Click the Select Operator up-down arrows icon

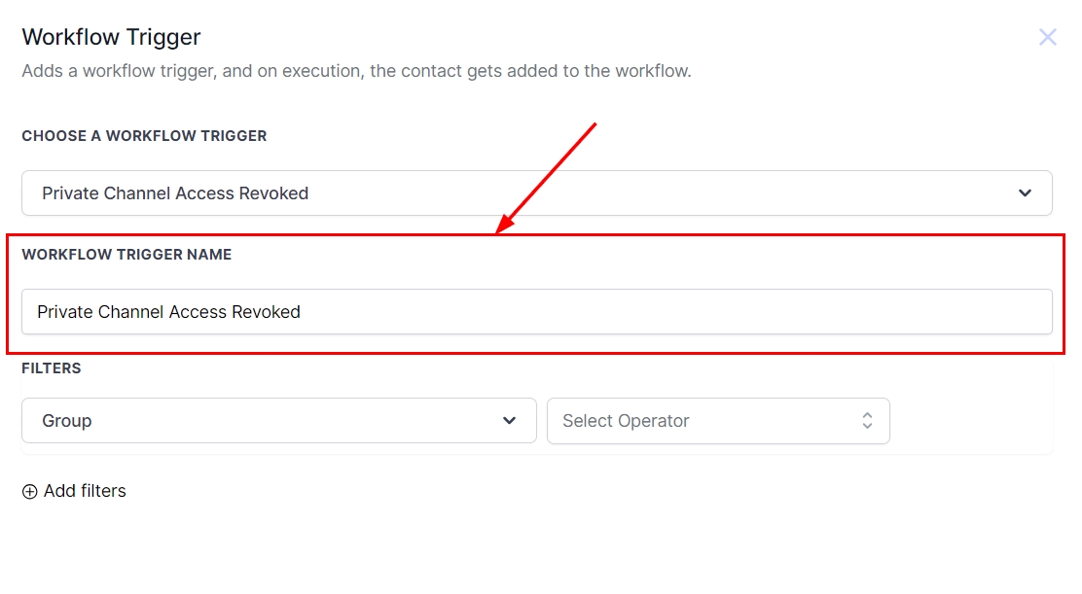pyautogui.click(x=867, y=421)
